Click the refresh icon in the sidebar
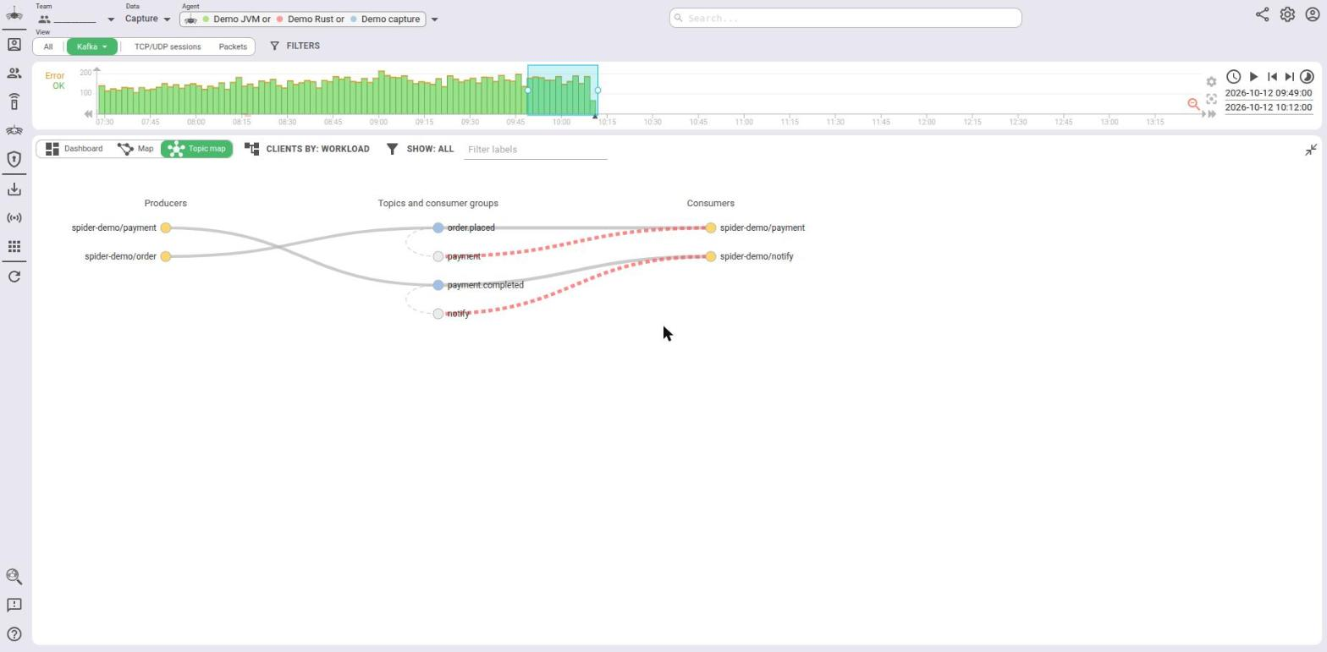Viewport: 1327px width, 652px height. point(14,277)
